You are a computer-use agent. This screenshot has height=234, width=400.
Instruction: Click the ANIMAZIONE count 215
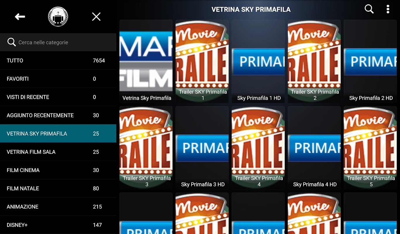97,207
